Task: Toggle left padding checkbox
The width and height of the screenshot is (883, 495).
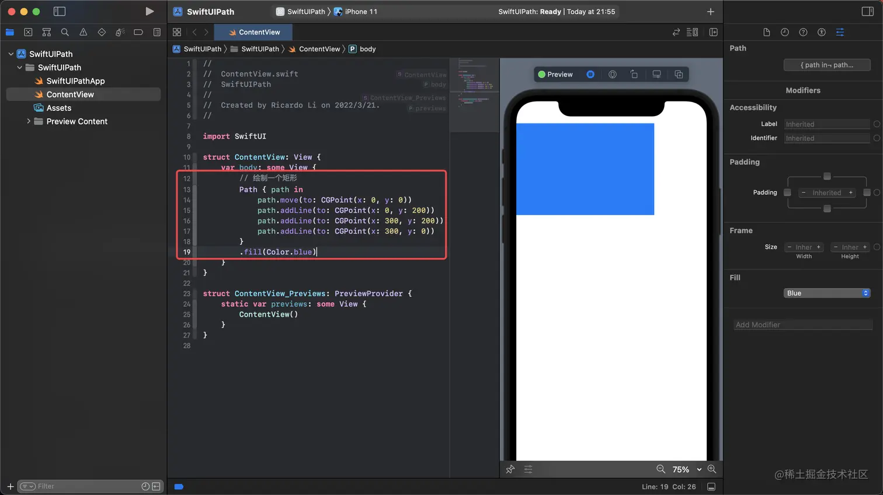Action: pyautogui.click(x=787, y=192)
